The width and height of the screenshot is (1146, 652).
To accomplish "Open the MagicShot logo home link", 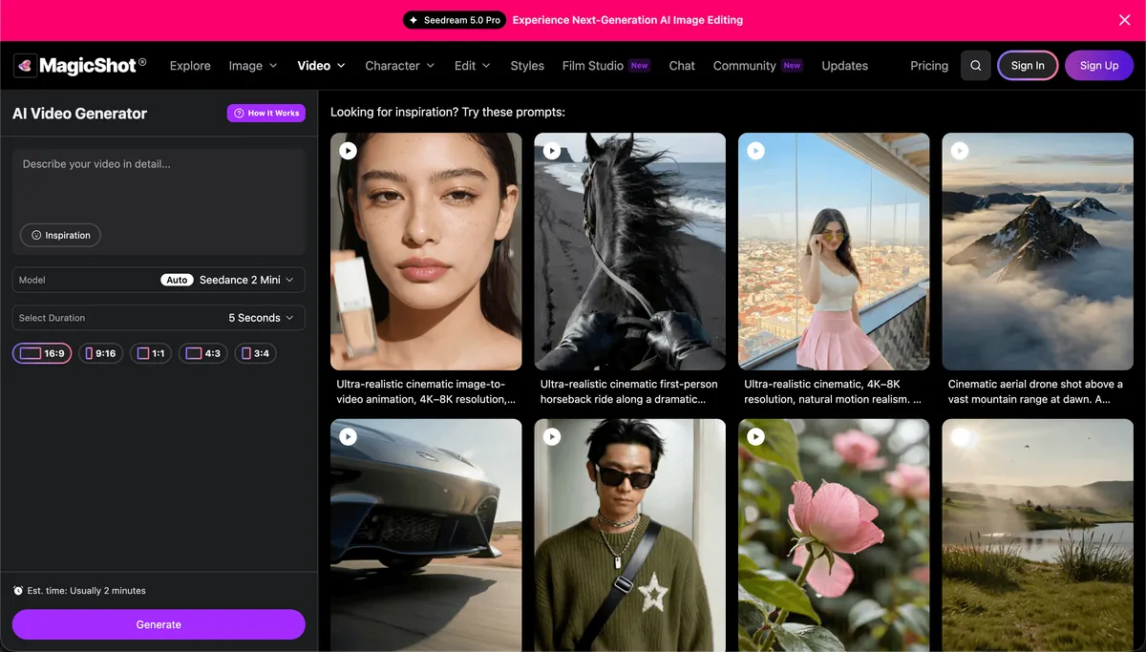I will tap(80, 66).
